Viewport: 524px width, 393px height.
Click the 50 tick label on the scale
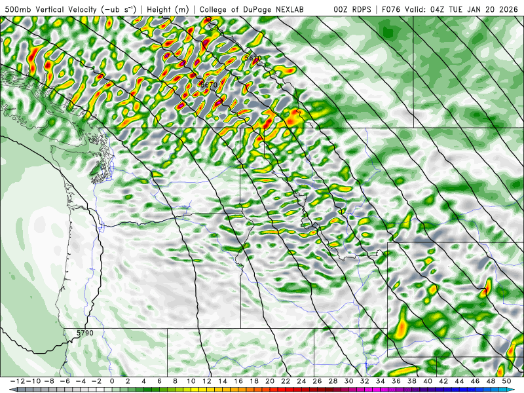506,381
